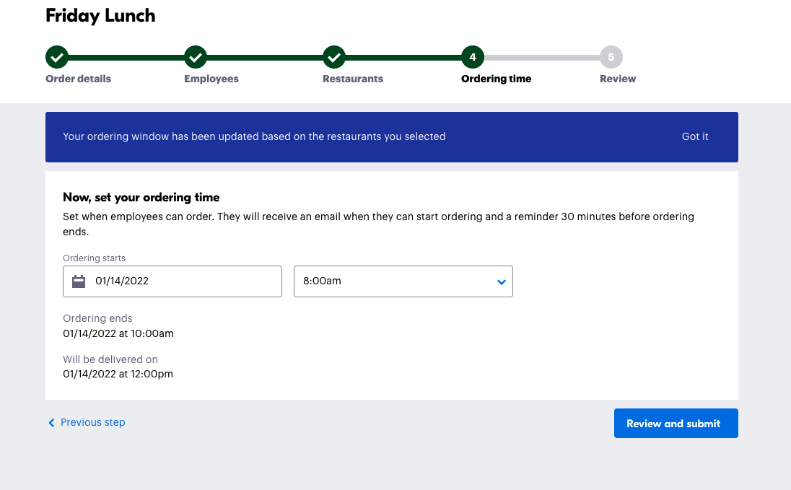Open the 8:00am ordering start time dropdown

tap(403, 281)
